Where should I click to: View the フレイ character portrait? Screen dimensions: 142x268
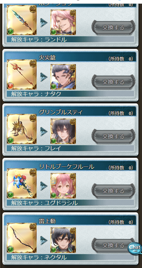coord(63,131)
